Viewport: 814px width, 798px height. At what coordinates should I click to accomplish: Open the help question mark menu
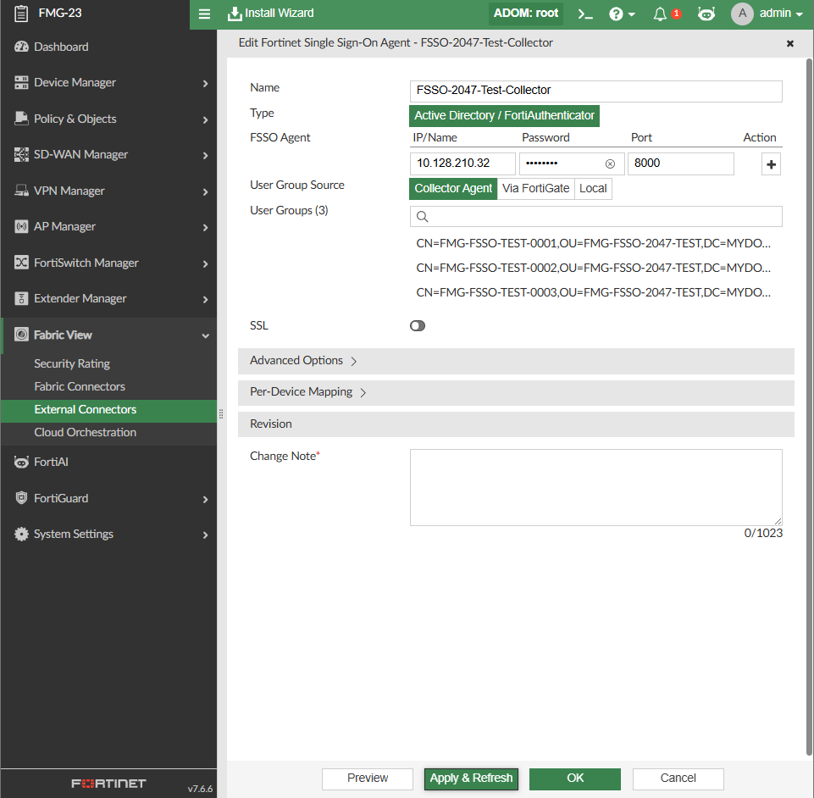point(622,14)
